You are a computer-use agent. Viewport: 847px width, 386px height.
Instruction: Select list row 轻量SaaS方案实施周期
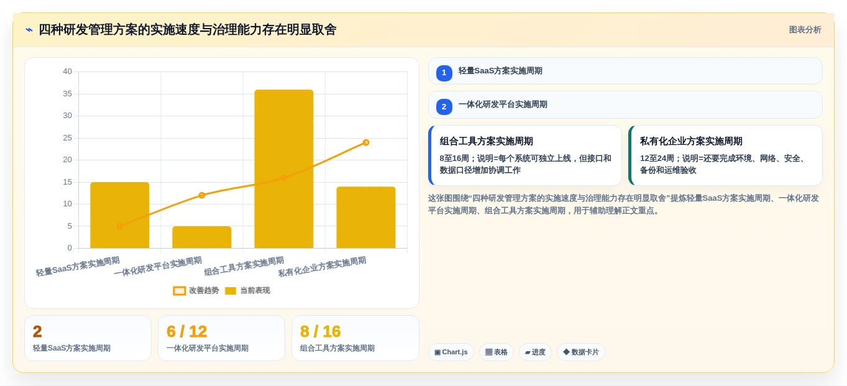point(625,71)
